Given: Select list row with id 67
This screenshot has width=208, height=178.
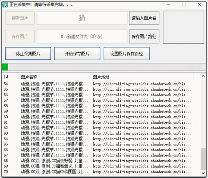Looking at the screenshot, I should pyautogui.click(x=98, y=155).
